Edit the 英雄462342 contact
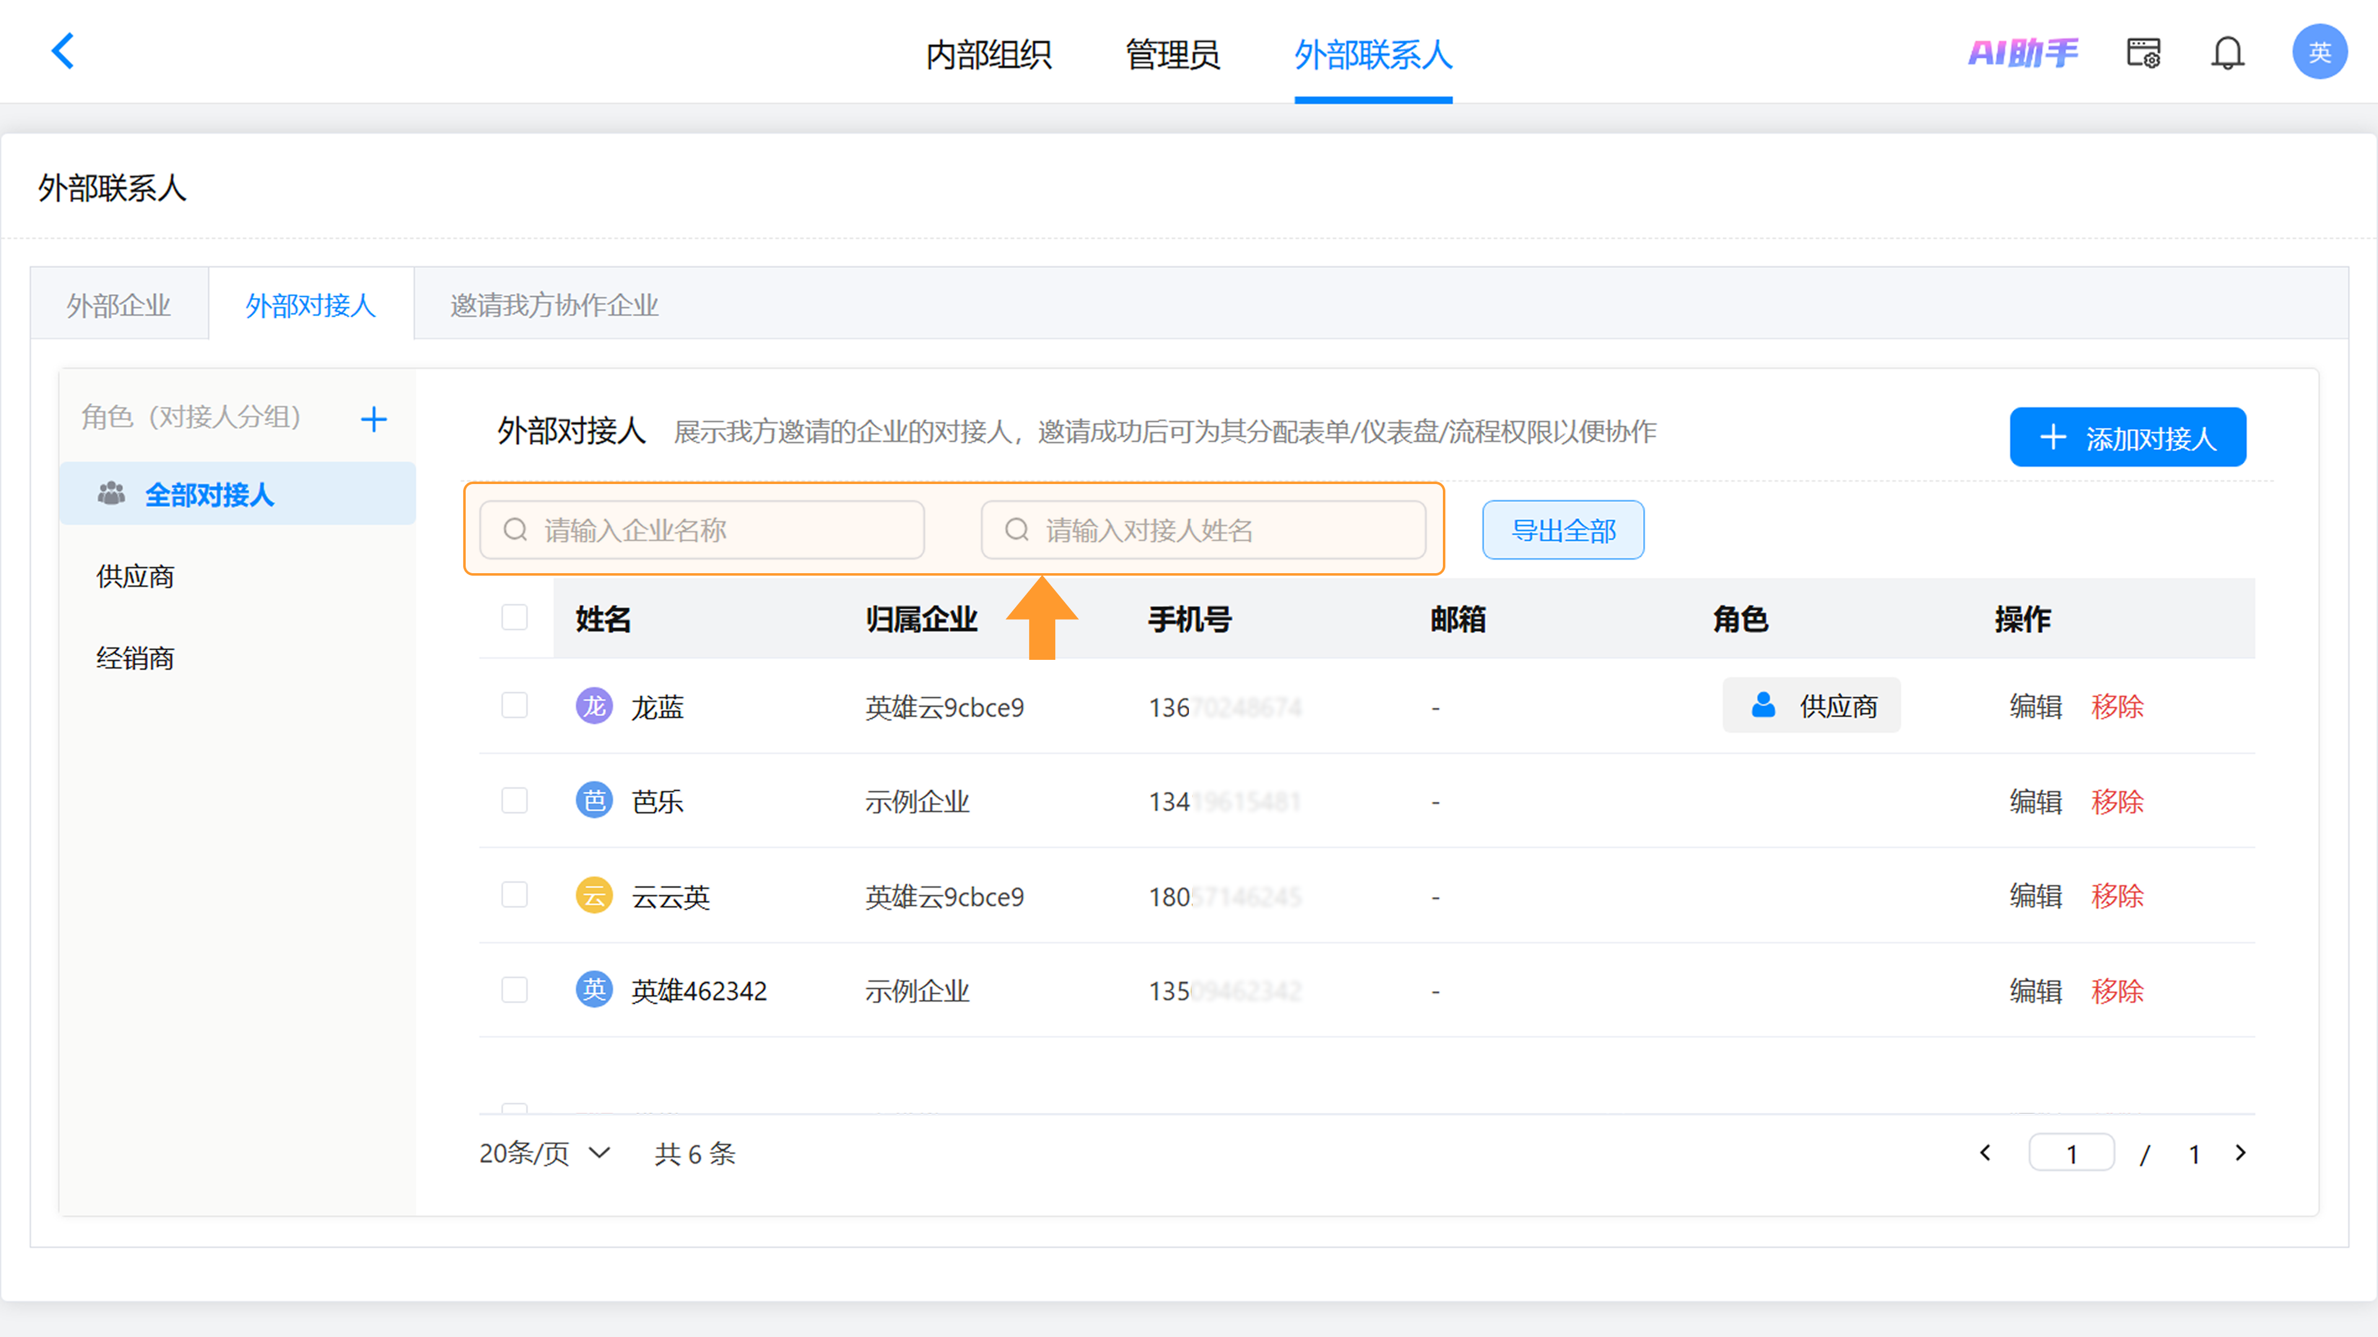This screenshot has width=2378, height=1337. 2036,991
